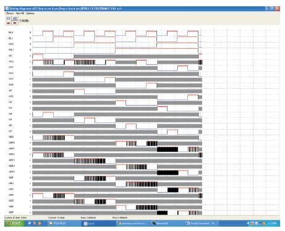Select the WL0 signal label
The width and height of the screenshot is (285, 231).
tap(11, 44)
